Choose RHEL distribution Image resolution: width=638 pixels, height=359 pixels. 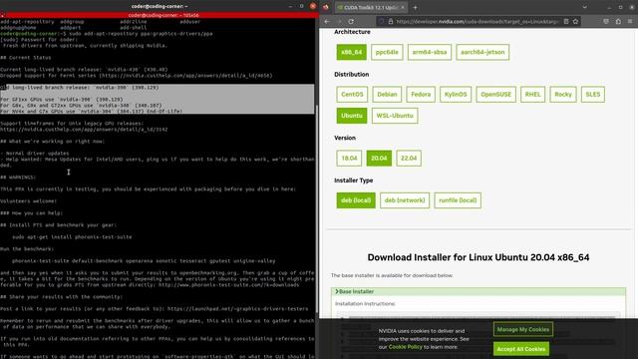pos(532,95)
